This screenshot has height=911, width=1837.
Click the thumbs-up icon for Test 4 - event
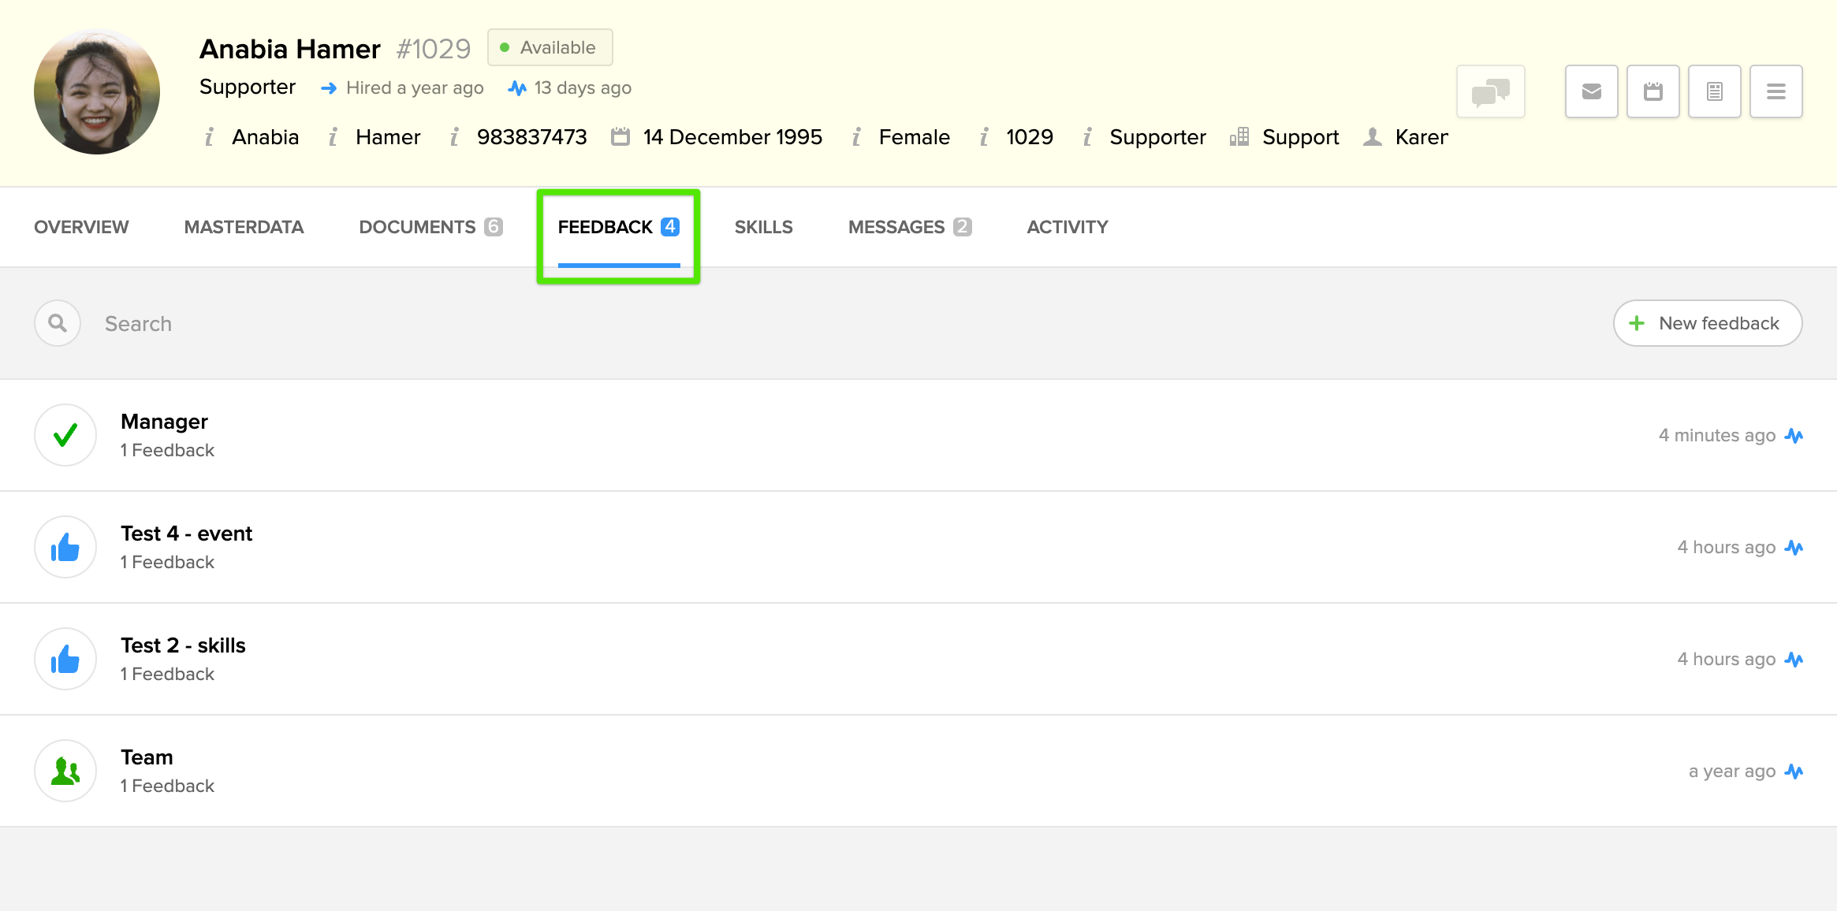click(x=65, y=547)
